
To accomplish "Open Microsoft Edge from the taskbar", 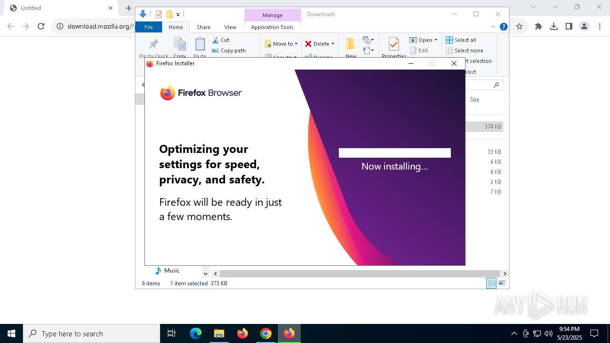I will click(x=196, y=333).
